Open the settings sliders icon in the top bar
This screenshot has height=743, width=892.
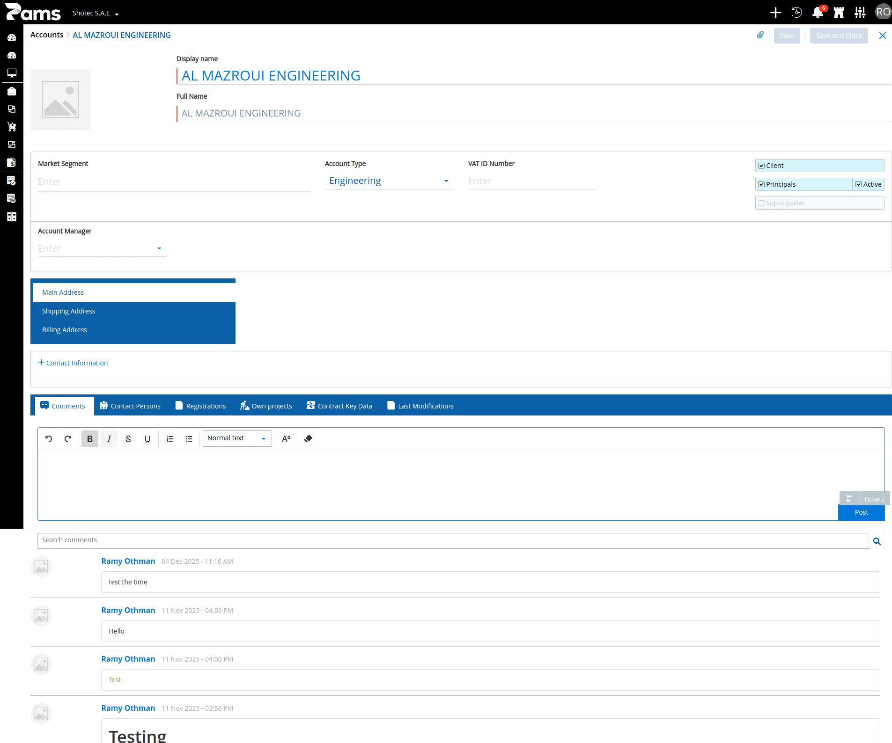pos(860,13)
